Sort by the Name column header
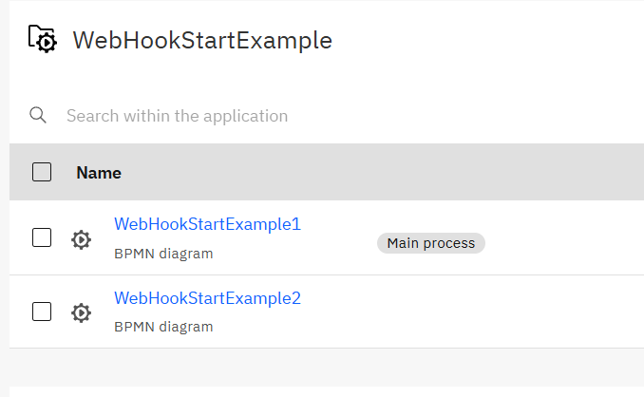This screenshot has height=397, width=644. (x=99, y=173)
